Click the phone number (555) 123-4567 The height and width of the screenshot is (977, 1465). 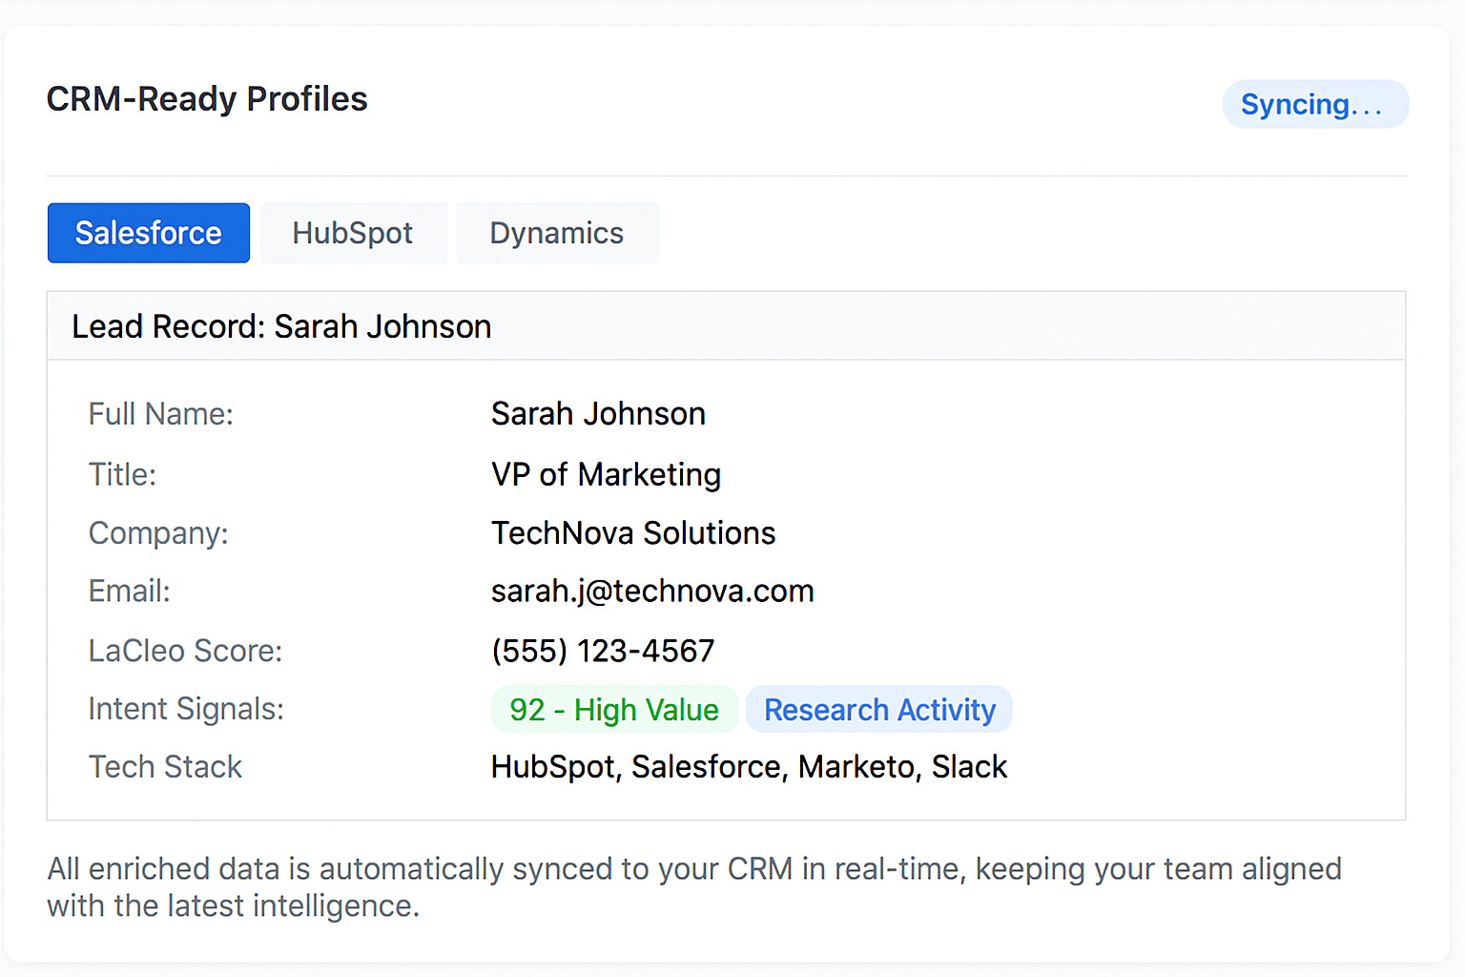602,650
